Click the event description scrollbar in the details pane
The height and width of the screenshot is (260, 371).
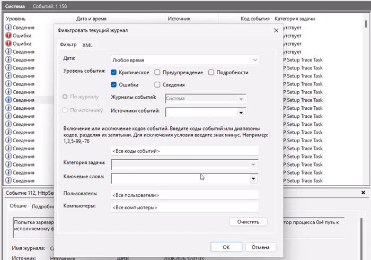361,239
